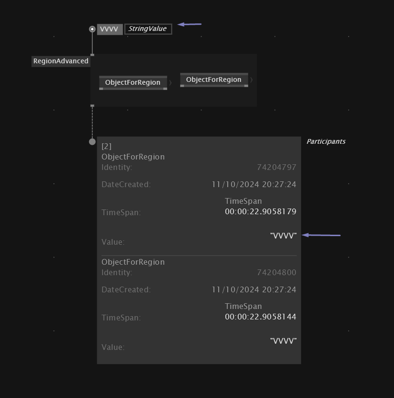Viewport: 394px width, 398px height.
Task: Click the Participants IOBox label
Action: (326, 141)
